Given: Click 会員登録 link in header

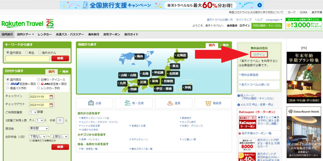Looking at the screenshot, I should pyautogui.click(x=232, y=26).
